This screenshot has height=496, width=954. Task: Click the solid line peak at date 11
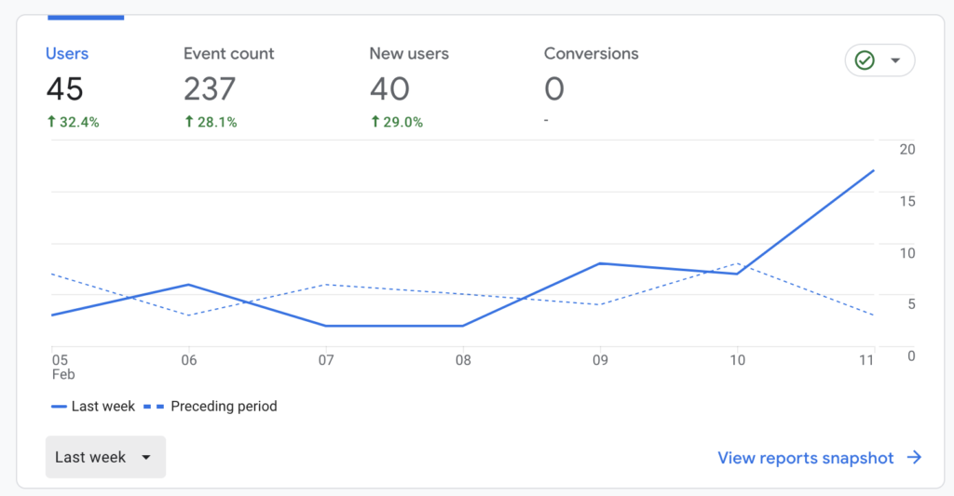point(873,170)
